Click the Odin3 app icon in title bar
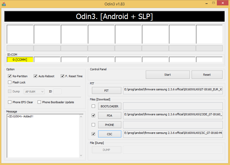230x165 pixels. point(4,4)
